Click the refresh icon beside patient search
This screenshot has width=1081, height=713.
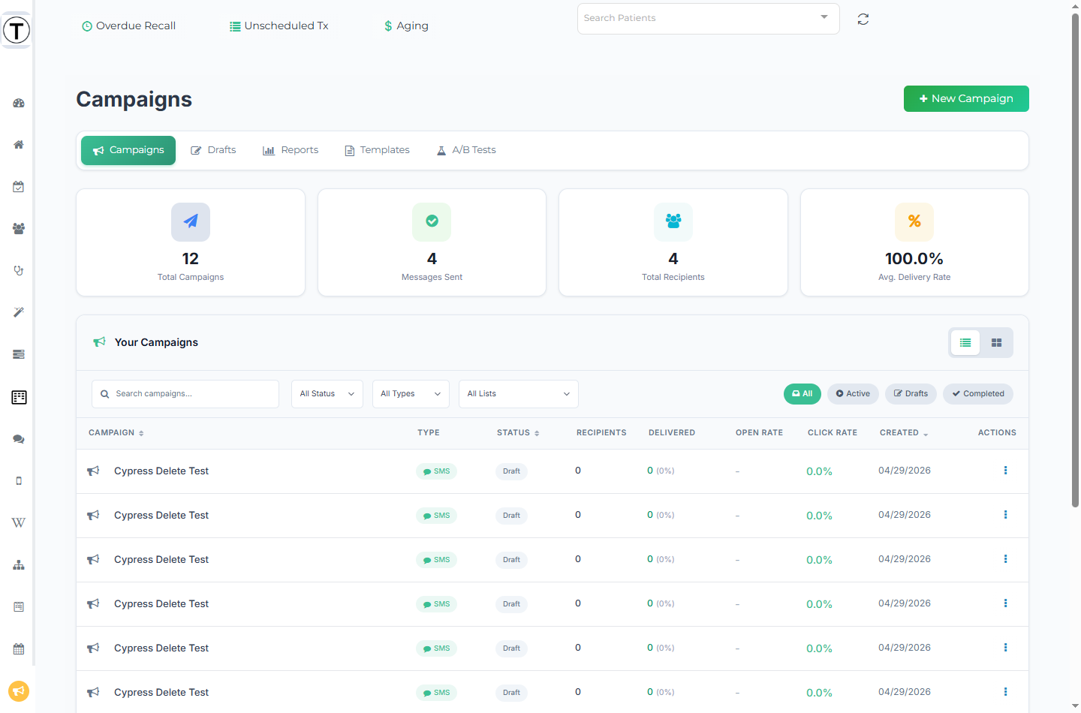pos(863,20)
